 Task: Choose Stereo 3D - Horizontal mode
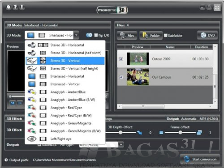click(65, 45)
